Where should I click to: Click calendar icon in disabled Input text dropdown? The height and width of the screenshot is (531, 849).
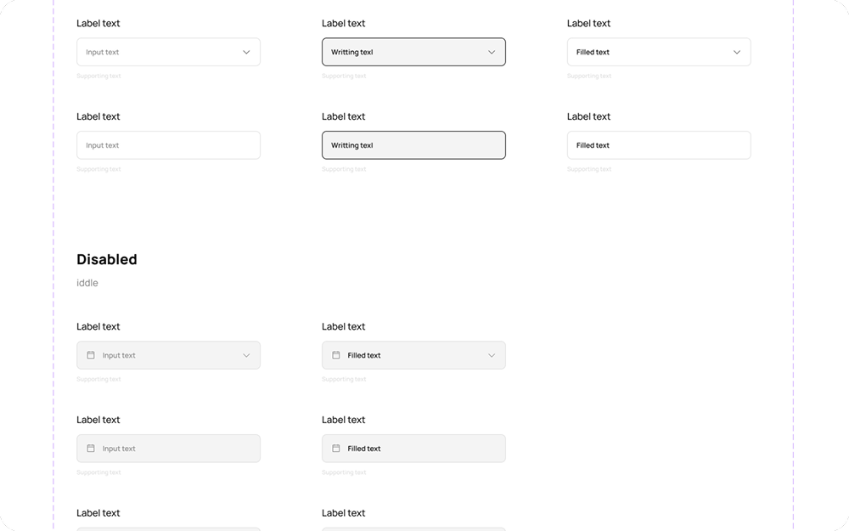(91, 355)
